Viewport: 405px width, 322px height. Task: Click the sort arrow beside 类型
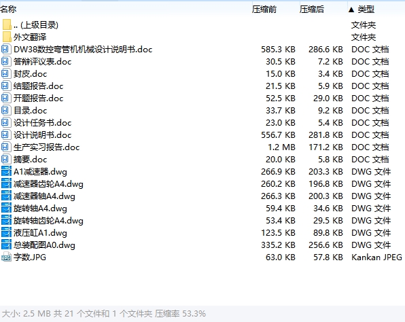coord(351,10)
